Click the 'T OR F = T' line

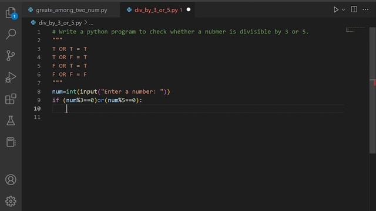69,57
